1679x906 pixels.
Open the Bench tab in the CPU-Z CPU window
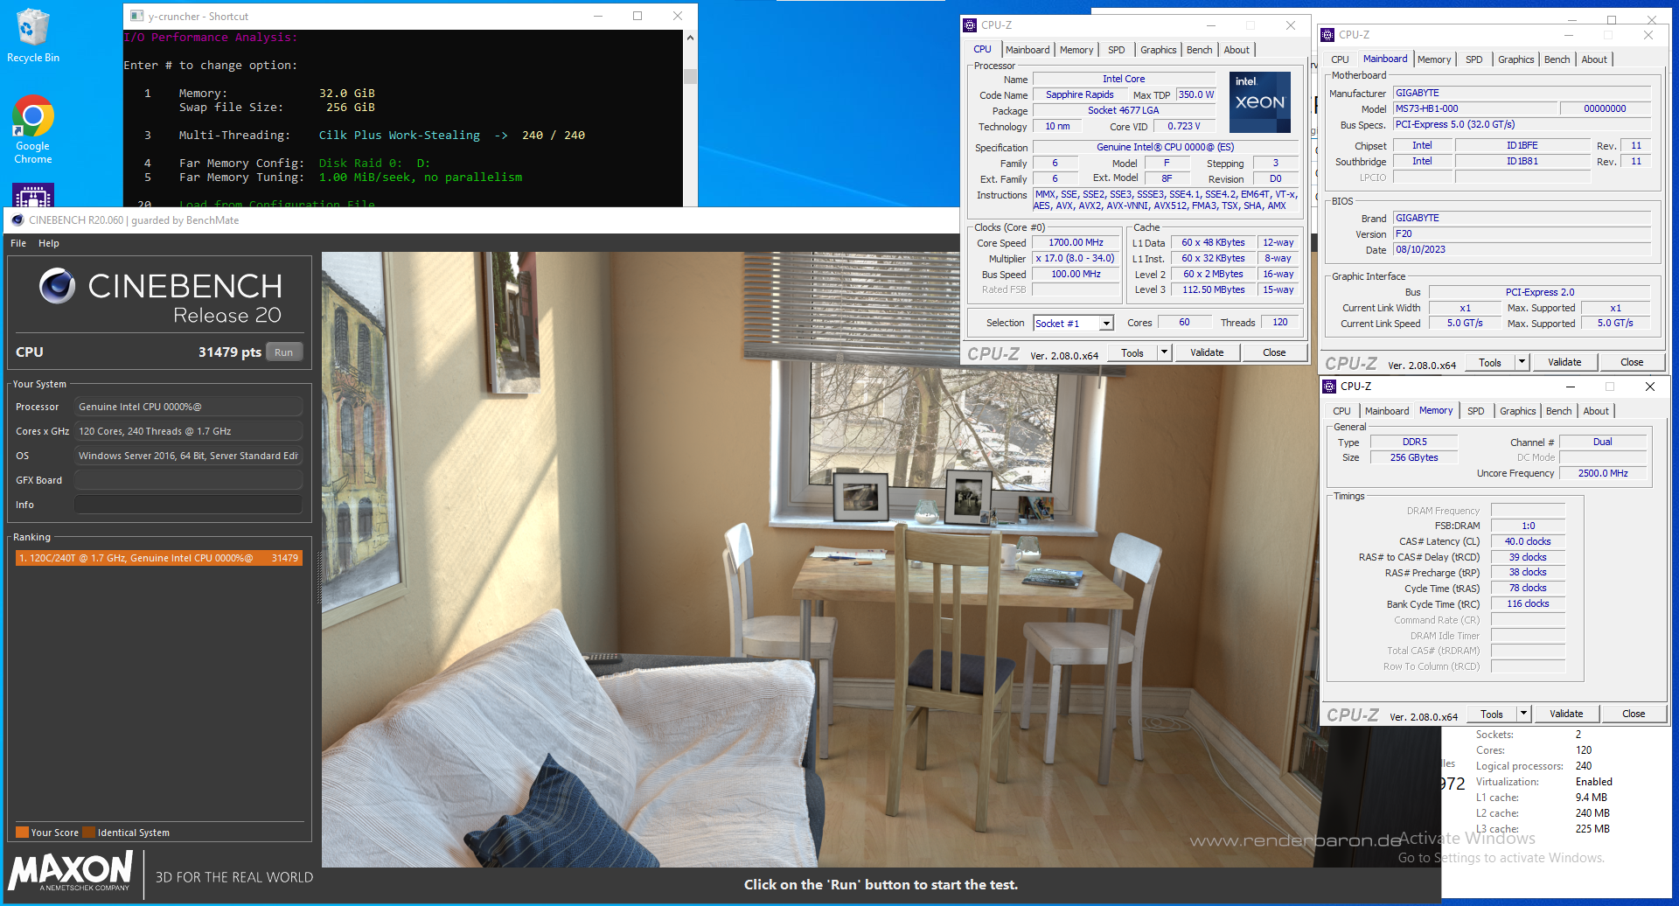[1200, 50]
